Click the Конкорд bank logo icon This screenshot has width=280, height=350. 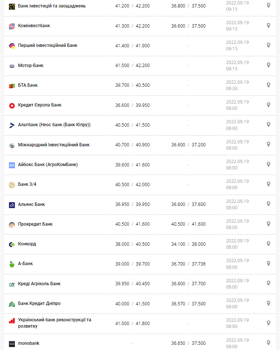(x=12, y=244)
